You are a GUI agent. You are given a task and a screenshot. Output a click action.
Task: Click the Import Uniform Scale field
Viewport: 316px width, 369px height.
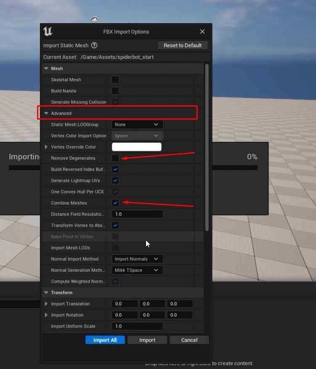137,326
